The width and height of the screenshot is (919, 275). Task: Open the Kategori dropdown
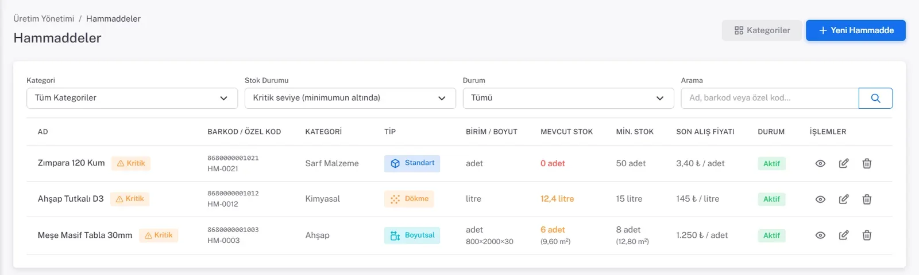click(132, 98)
